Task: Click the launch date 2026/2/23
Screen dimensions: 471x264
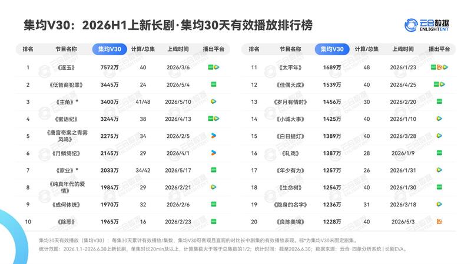Action: (x=178, y=222)
